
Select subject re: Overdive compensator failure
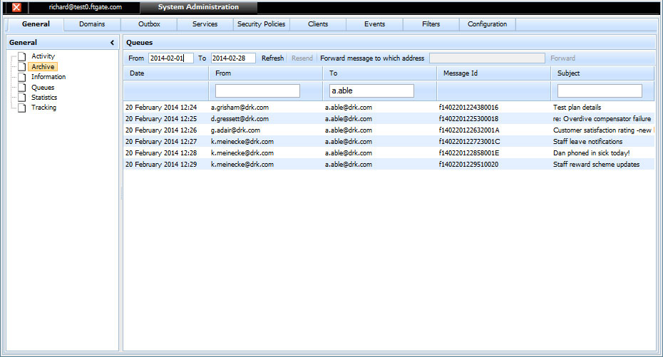click(x=602, y=119)
